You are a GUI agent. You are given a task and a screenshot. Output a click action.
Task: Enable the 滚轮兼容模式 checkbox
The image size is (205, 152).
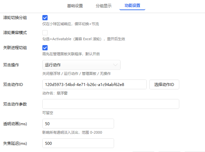point(45,33)
